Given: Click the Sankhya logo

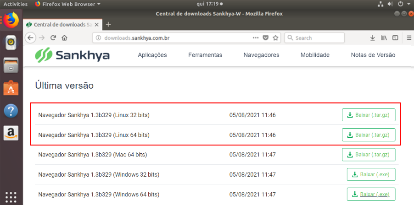Looking at the screenshot, I should coord(73,55).
